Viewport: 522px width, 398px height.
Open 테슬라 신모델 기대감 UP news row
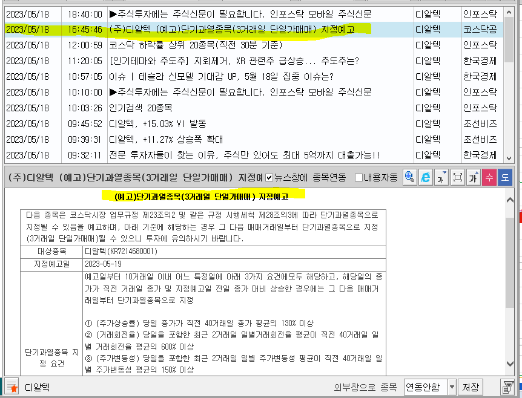[254, 76]
